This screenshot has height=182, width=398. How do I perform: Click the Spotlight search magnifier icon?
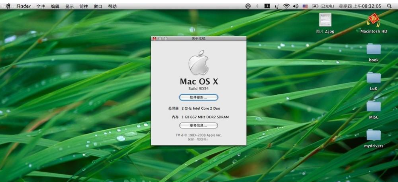click(389, 6)
